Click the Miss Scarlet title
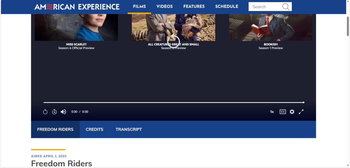 tap(76, 44)
